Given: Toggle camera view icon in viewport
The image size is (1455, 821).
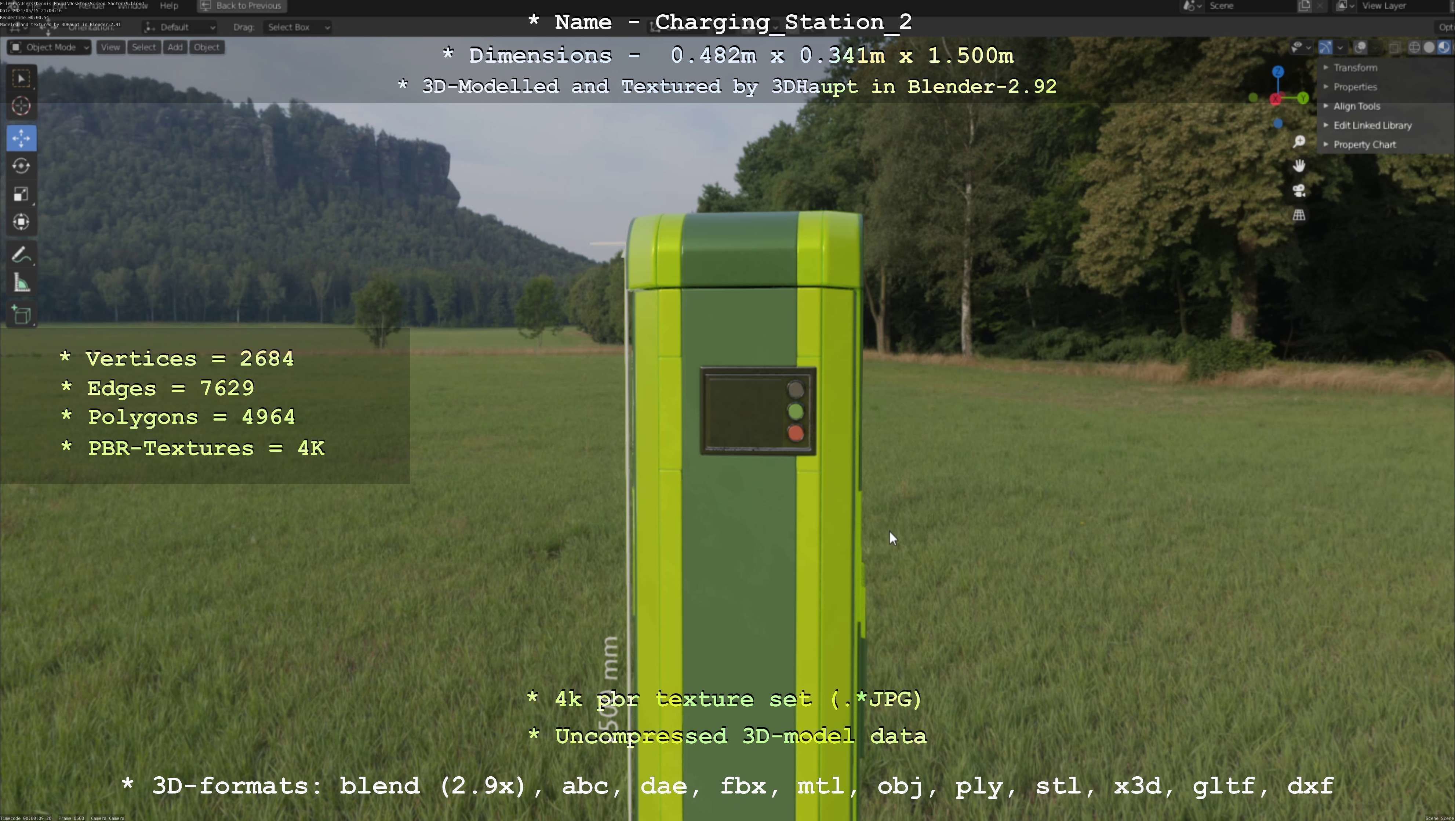Looking at the screenshot, I should pos(1299,191).
